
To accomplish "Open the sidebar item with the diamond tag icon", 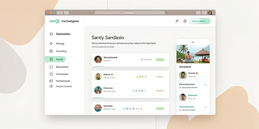I will pyautogui.click(x=57, y=44).
